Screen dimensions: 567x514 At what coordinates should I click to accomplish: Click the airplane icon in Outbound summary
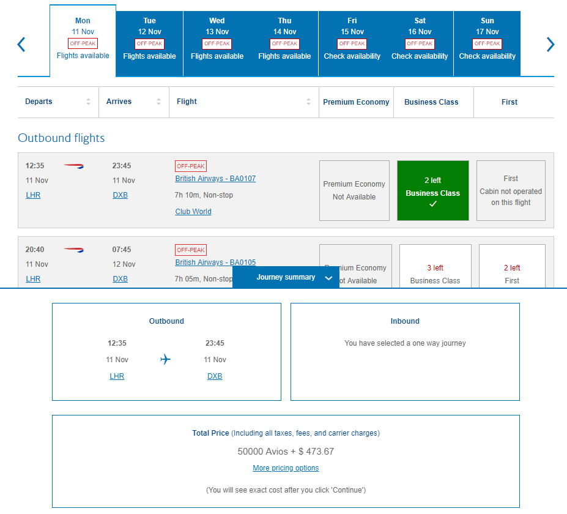click(165, 359)
